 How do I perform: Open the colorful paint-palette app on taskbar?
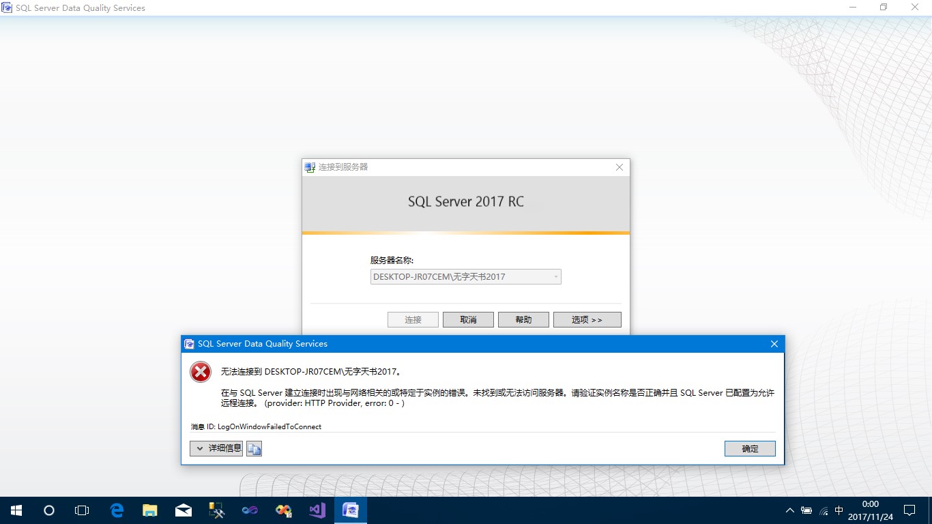[283, 510]
